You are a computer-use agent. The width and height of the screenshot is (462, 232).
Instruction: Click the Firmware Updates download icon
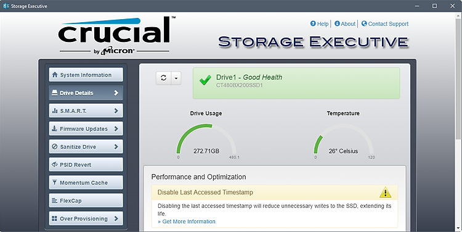click(x=54, y=129)
